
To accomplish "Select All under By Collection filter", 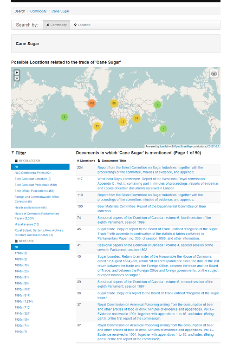I will pos(40,167).
